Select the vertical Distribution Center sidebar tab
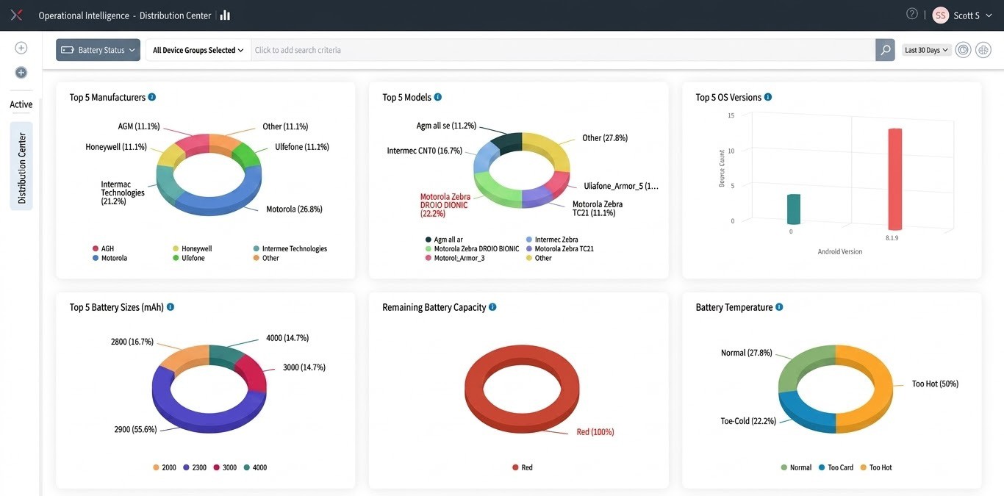1004x496 pixels. coord(21,167)
